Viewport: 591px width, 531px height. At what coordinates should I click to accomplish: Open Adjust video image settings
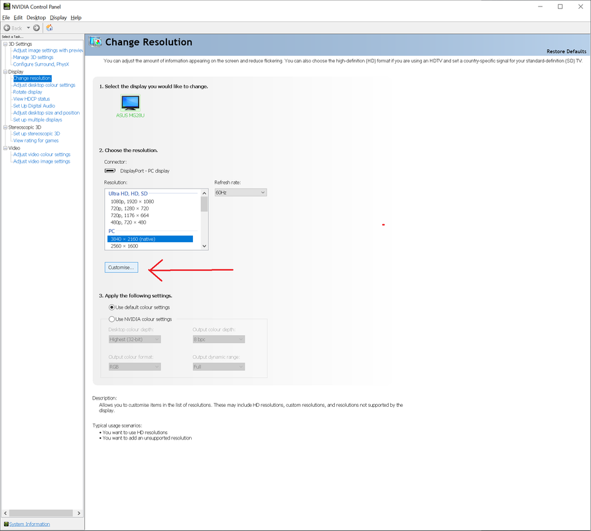[x=42, y=161]
